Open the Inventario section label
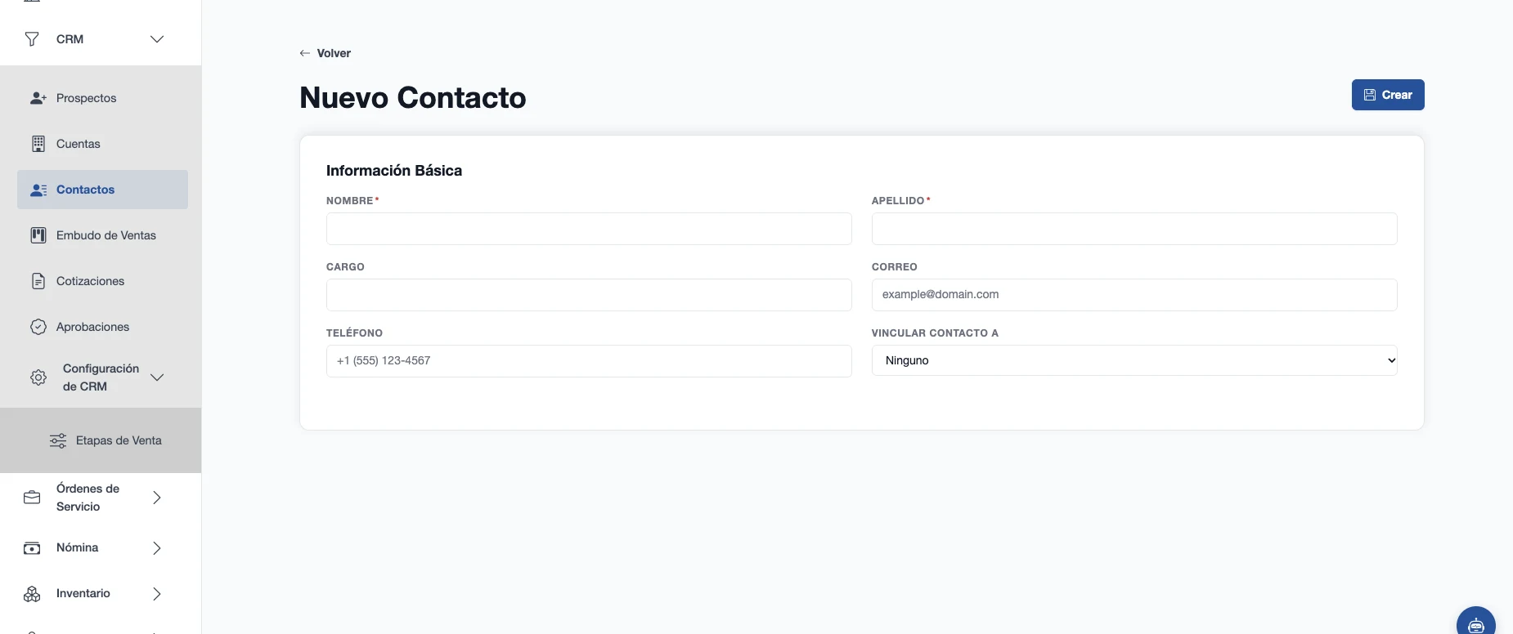 coord(83,594)
